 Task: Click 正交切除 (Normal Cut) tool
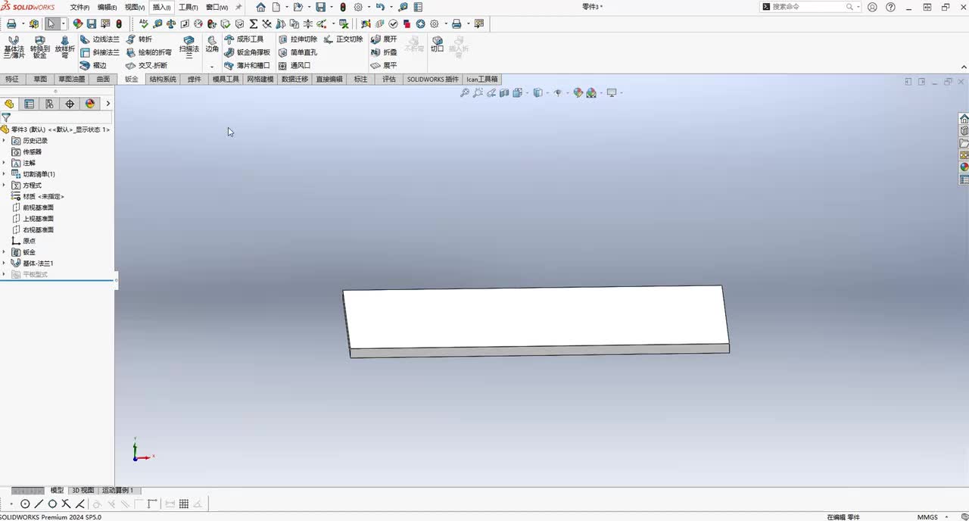pos(344,39)
